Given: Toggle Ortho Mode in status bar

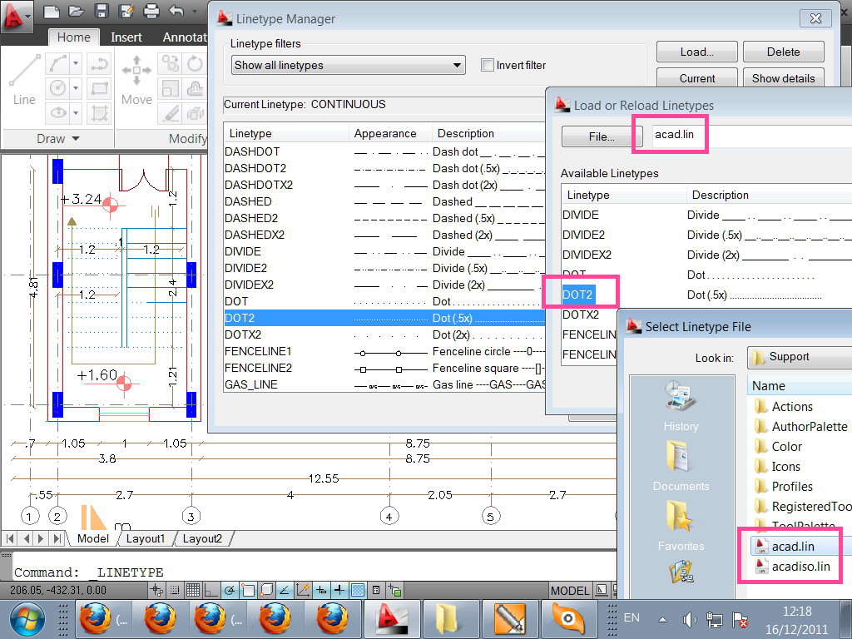Looking at the screenshot, I should pos(211,590).
